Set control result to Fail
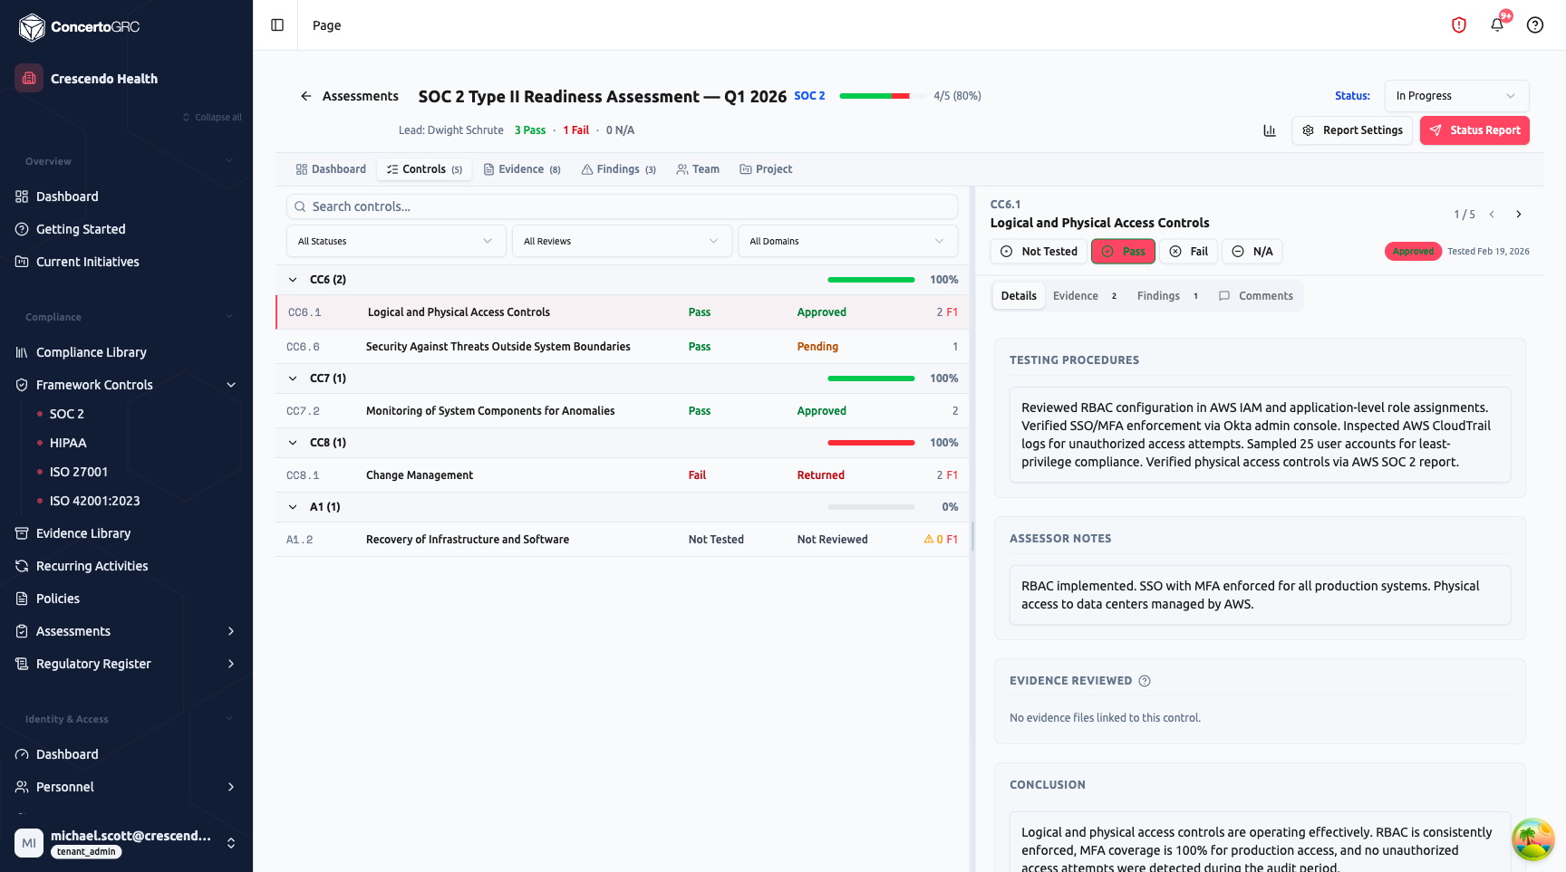Image resolution: width=1566 pixels, height=872 pixels. click(1188, 252)
